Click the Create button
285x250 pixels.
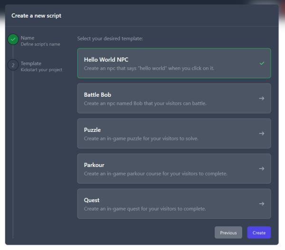[x=259, y=232]
